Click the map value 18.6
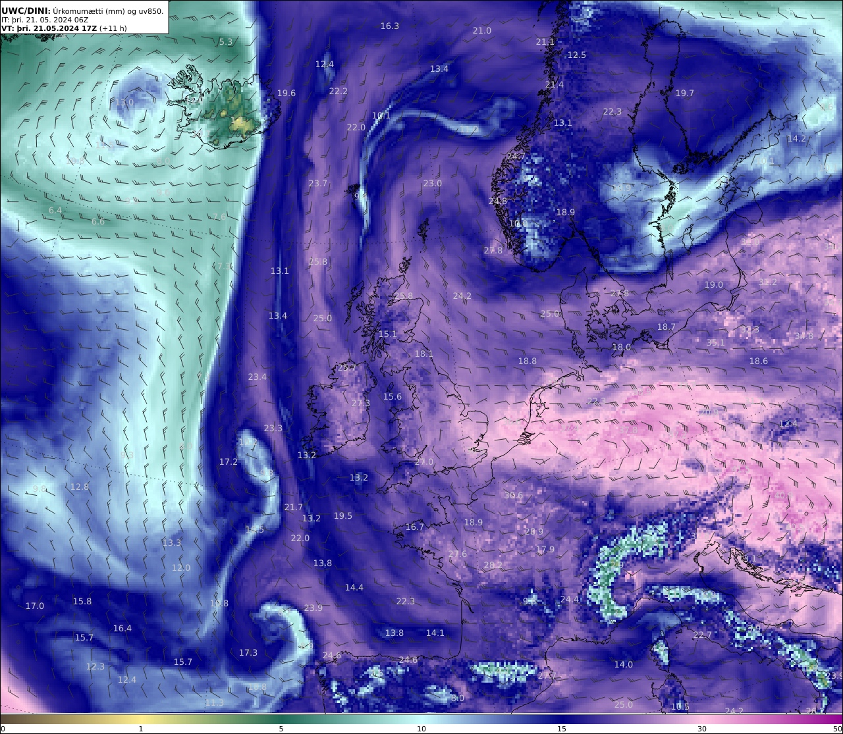This screenshot has height=734, width=843. point(759,361)
